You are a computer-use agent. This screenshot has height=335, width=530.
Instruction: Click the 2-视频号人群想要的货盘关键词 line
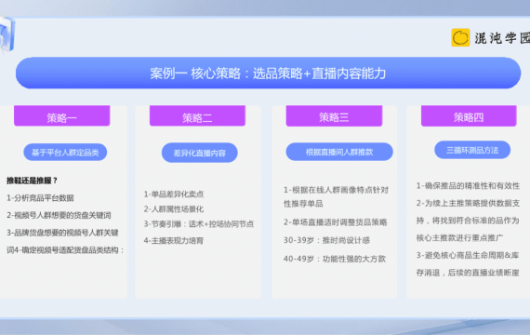pyautogui.click(x=59, y=215)
